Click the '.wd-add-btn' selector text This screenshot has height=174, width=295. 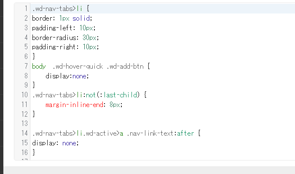click(x=125, y=67)
